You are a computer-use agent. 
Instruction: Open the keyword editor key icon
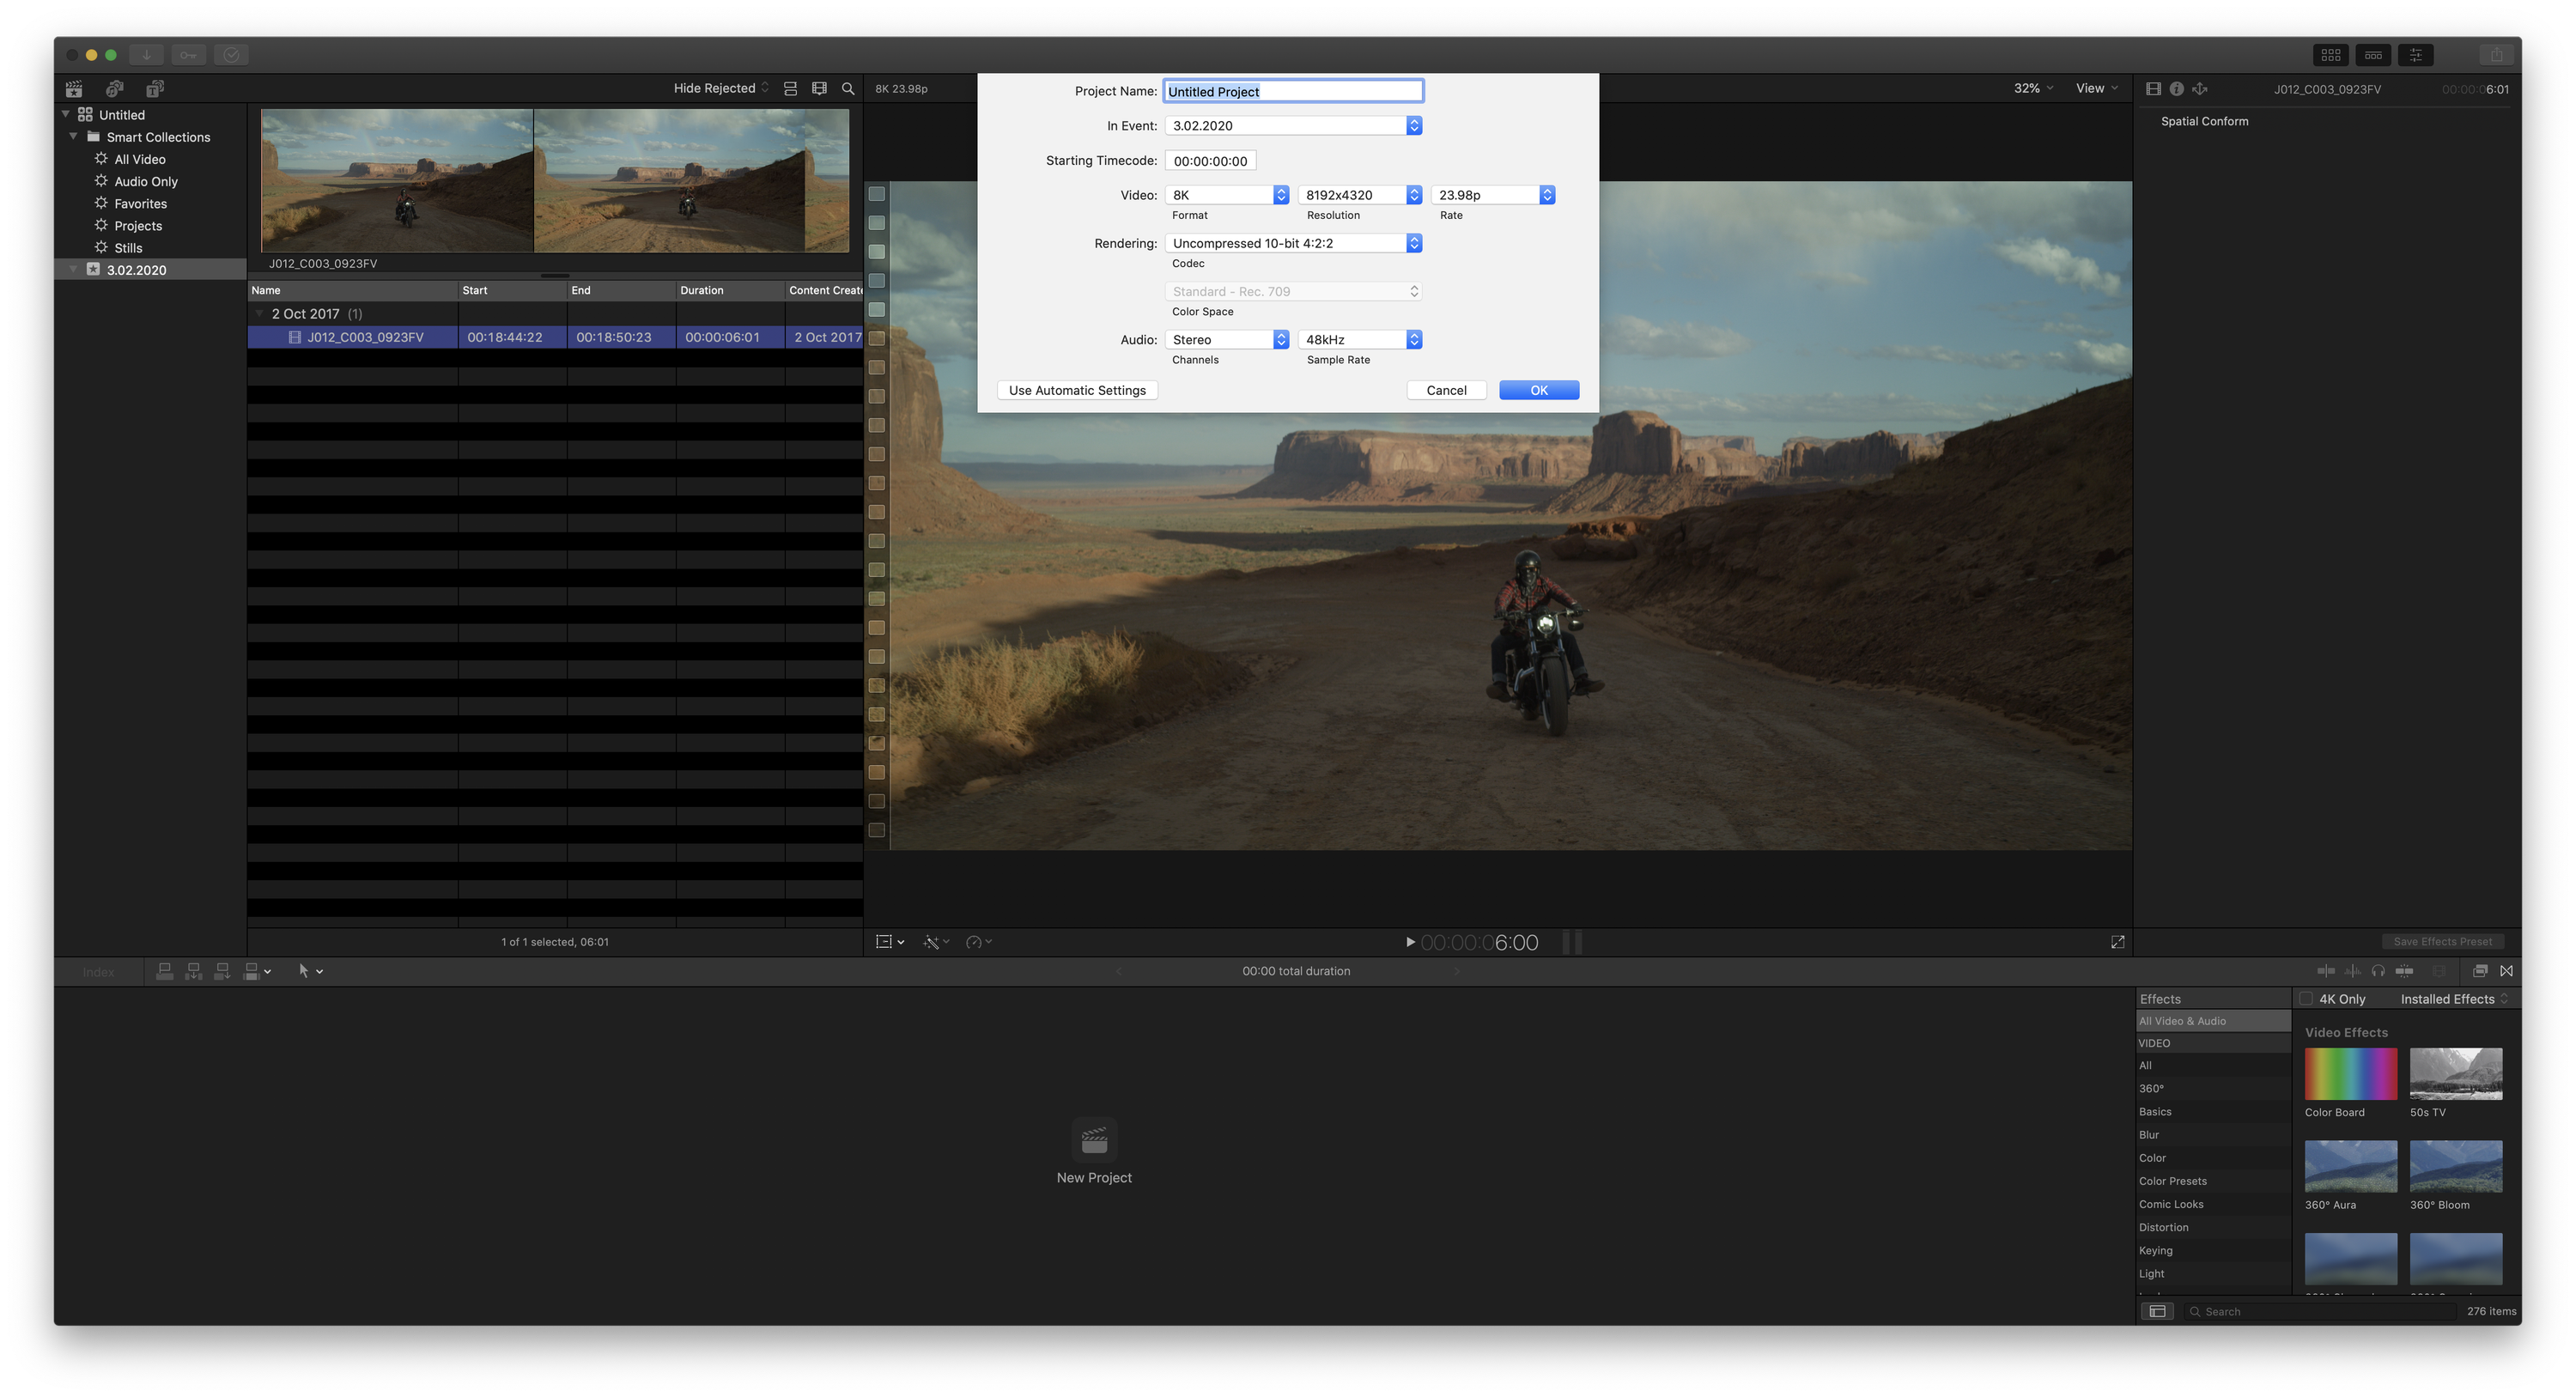pos(188,55)
